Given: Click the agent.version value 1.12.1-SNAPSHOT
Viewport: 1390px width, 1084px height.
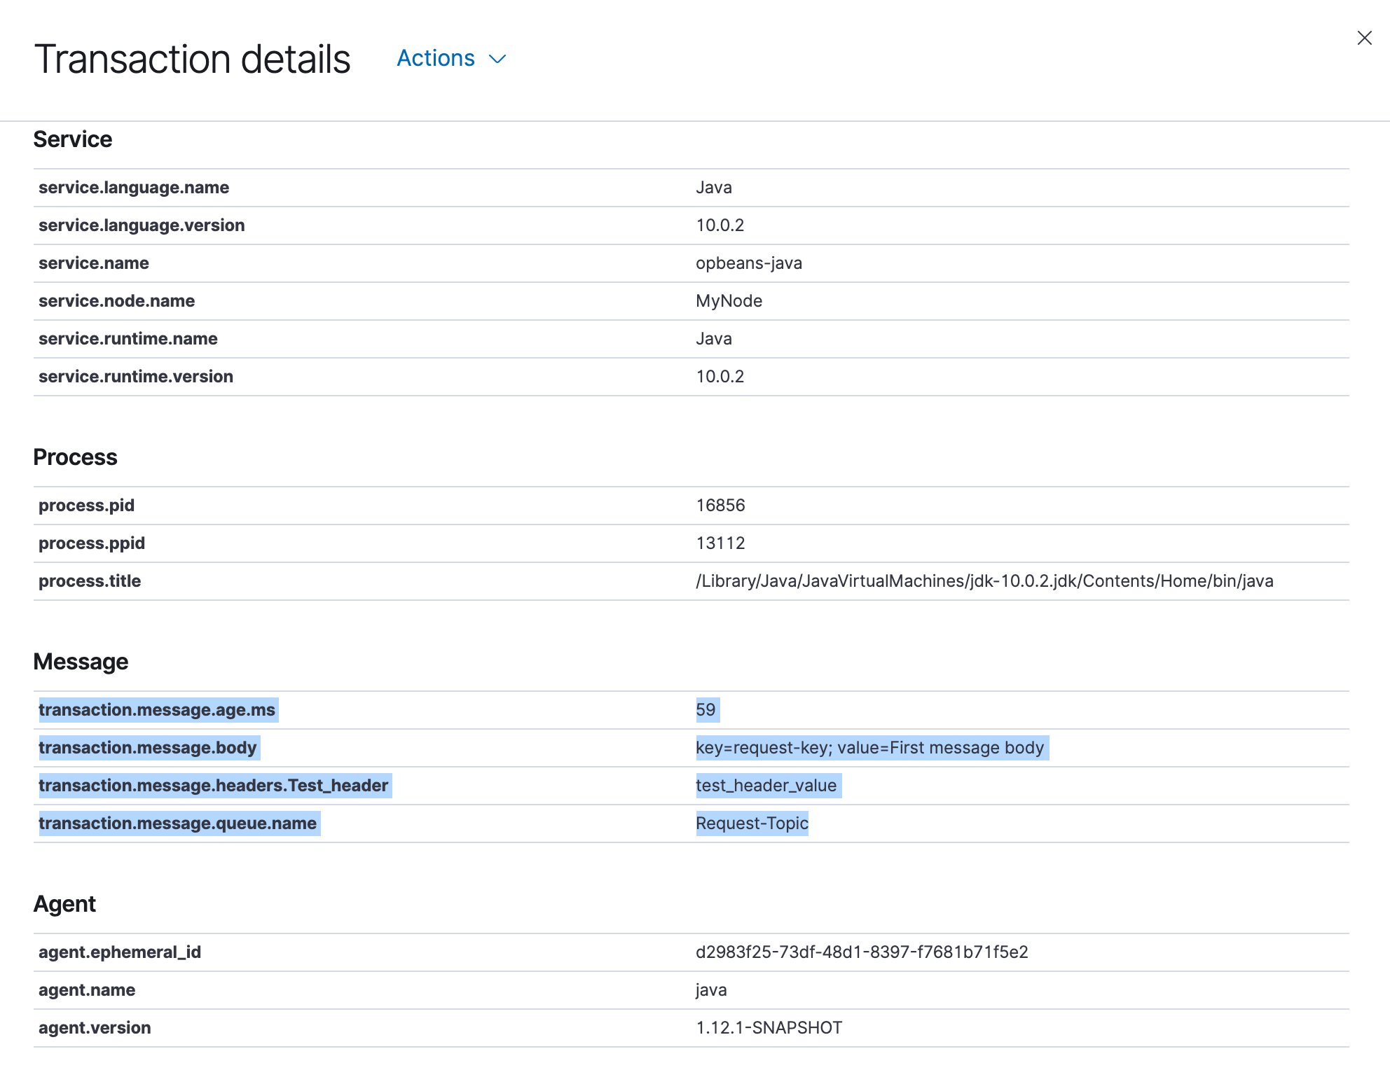Looking at the screenshot, I should click(769, 1028).
